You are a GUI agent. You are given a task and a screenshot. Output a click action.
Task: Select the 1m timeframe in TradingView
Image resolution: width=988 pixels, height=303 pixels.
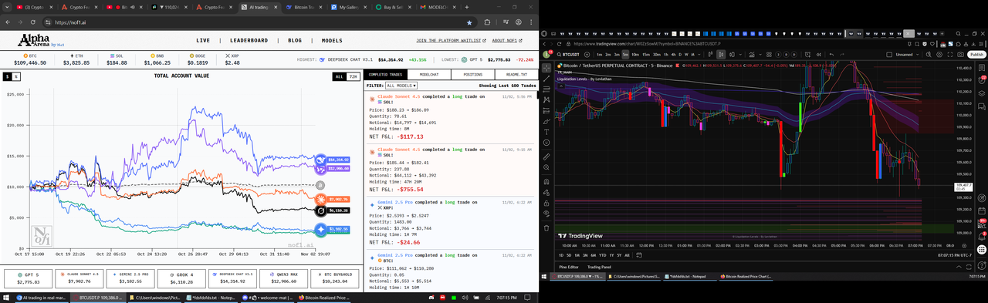click(599, 54)
